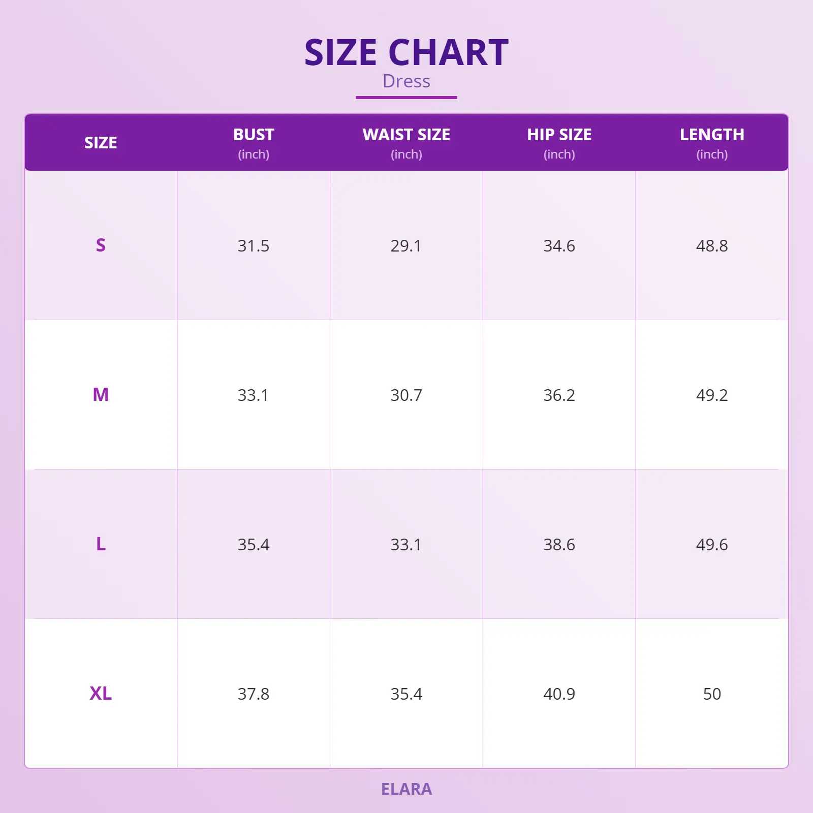The image size is (813, 813).
Task: Select the 29.1 waist value for S
Action: click(x=406, y=246)
